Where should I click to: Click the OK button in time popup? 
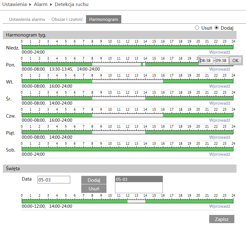[x=235, y=61]
